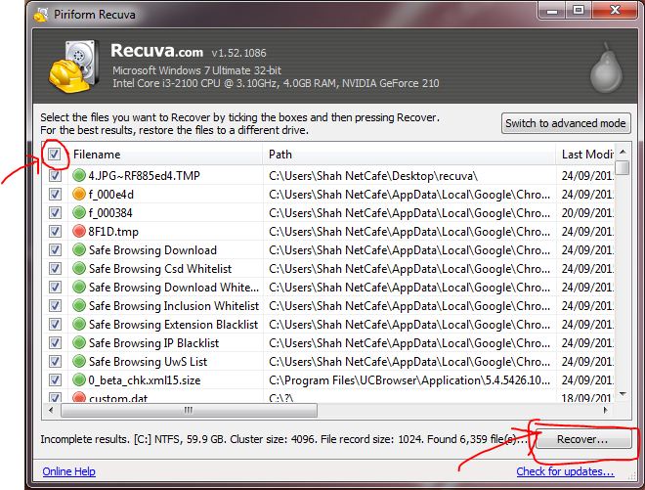Minimize the Piriform Recuva window
The image size is (645, 490).
[x=551, y=11]
